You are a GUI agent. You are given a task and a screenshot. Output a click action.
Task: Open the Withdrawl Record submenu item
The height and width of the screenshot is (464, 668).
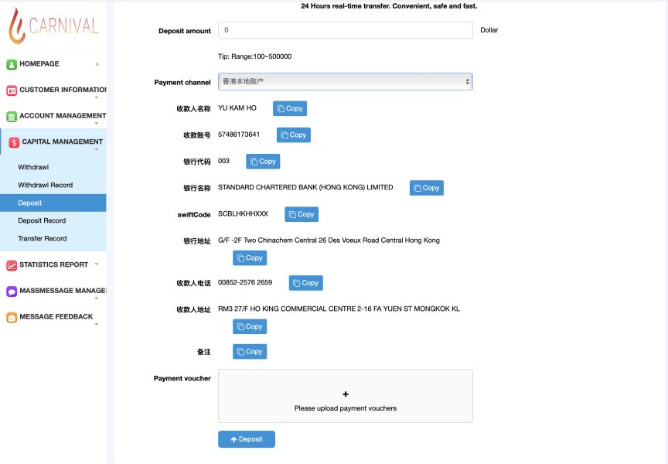click(x=45, y=185)
